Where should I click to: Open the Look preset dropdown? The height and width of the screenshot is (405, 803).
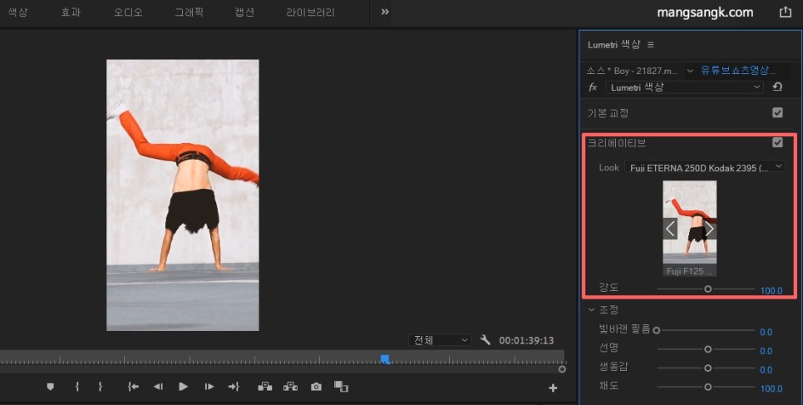[x=705, y=166]
